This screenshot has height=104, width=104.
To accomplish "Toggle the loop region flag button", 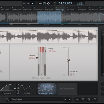I will [44, 3].
